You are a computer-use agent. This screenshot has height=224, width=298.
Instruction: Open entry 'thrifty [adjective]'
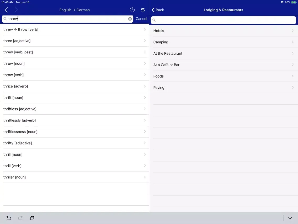click(74, 143)
